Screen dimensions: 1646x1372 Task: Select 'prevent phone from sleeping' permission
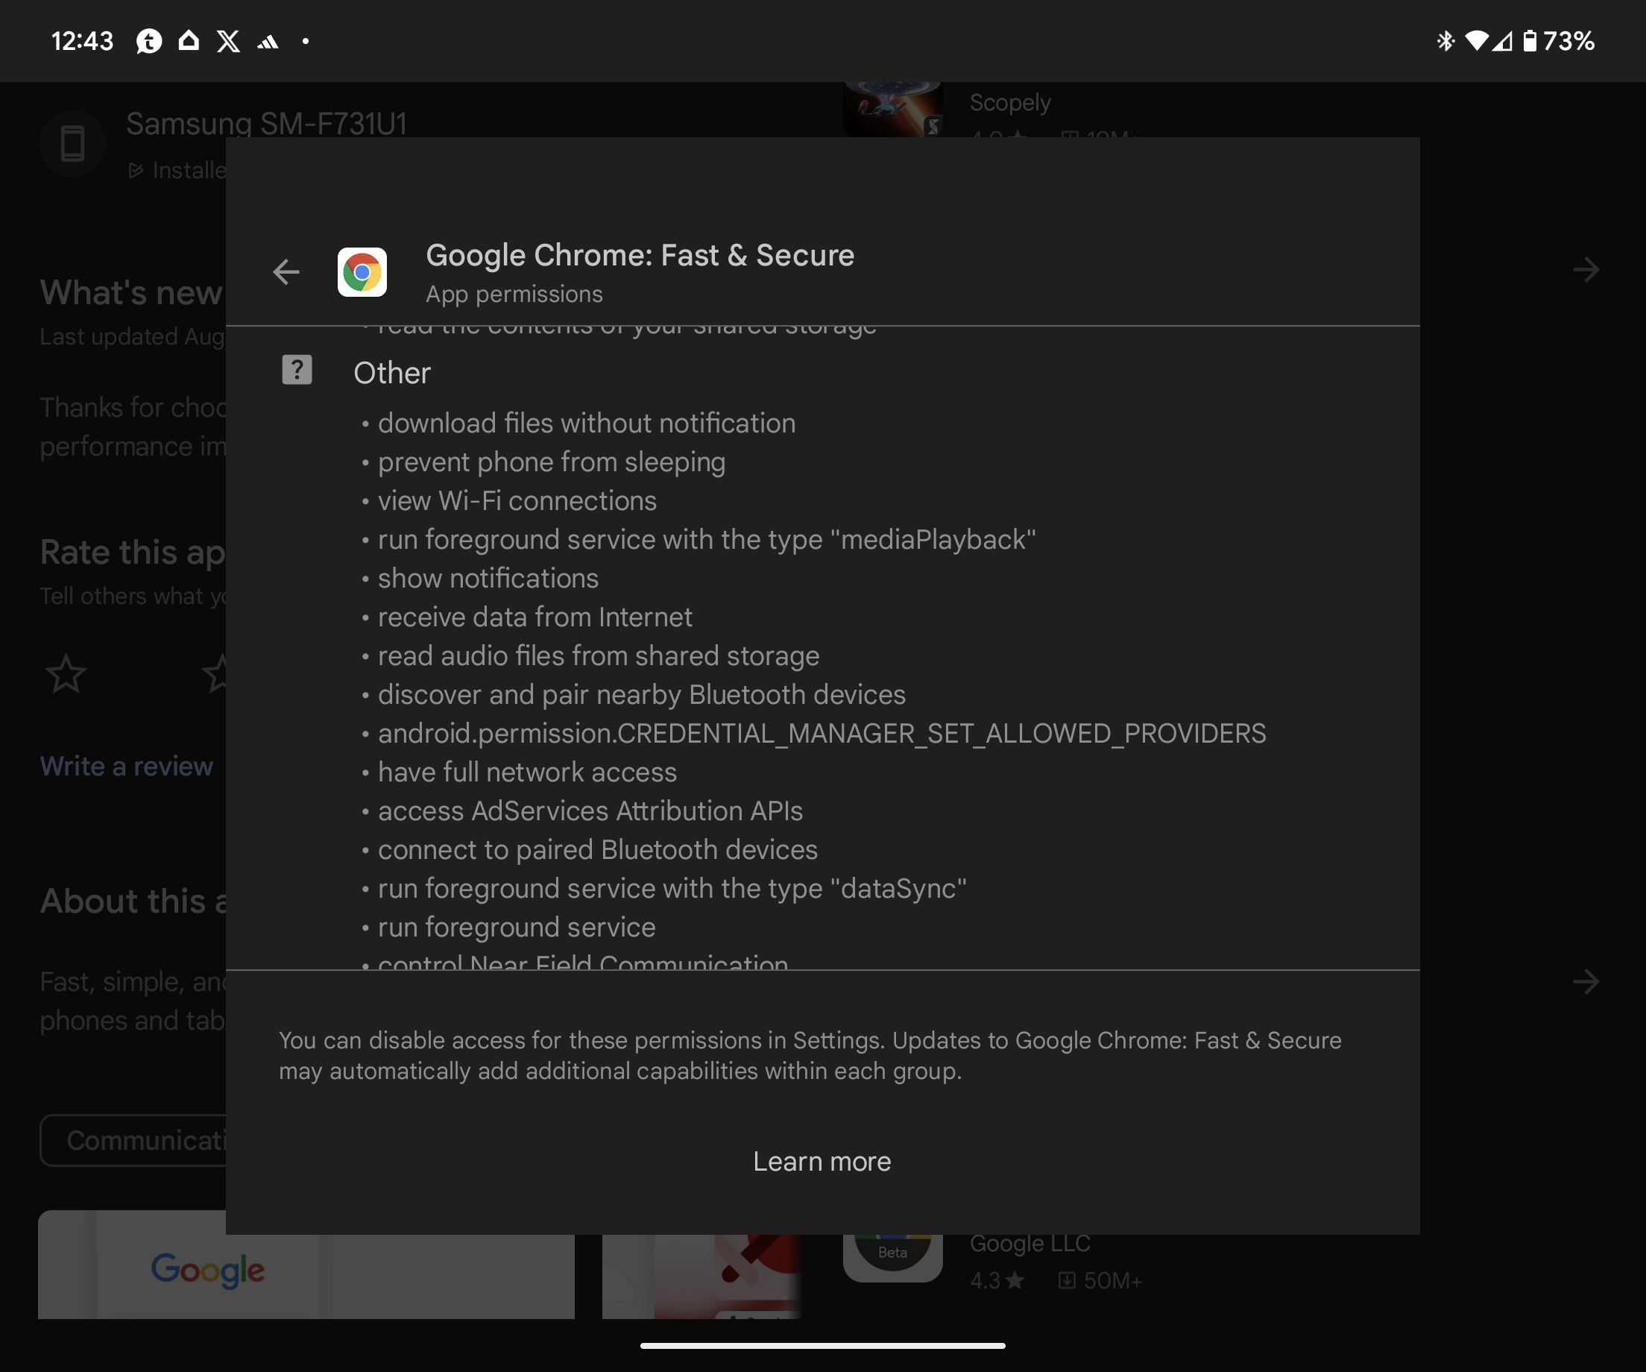(552, 462)
